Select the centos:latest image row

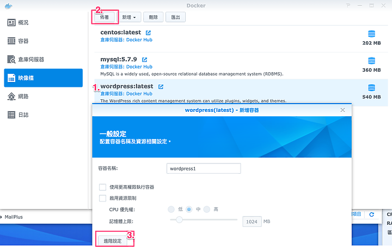[241, 39]
